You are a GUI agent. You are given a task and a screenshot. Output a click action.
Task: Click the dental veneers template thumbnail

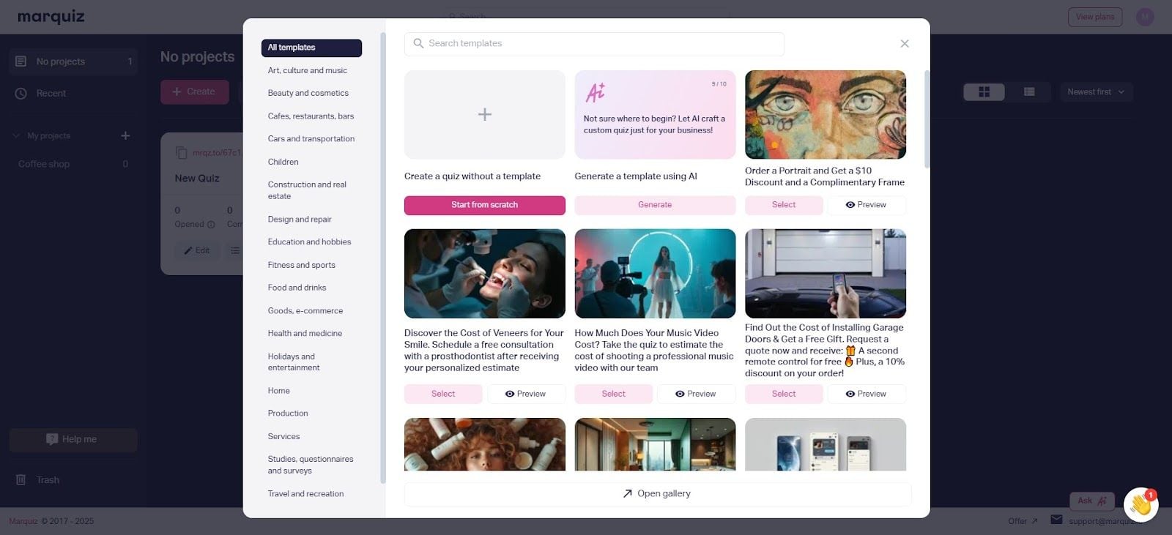click(x=485, y=274)
